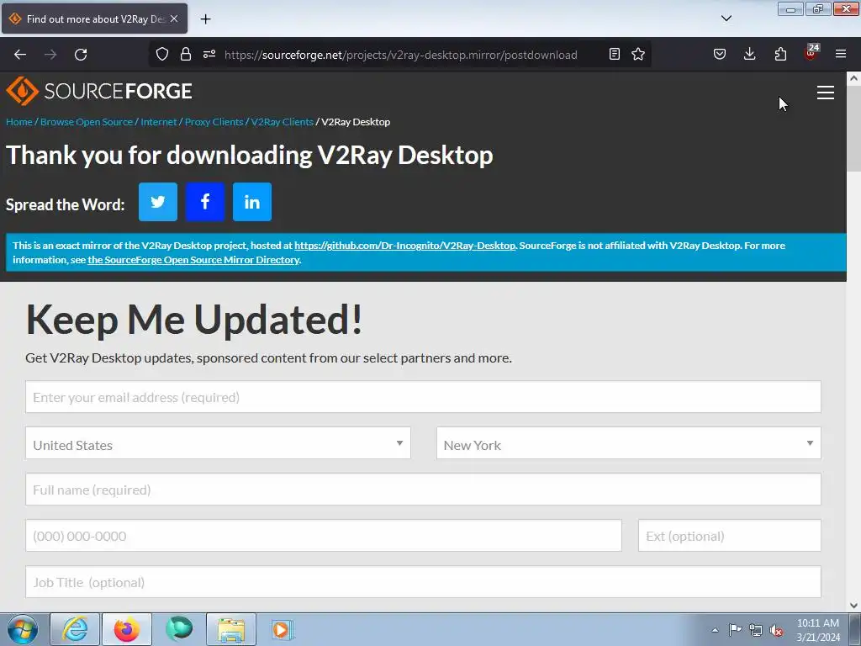
Task: Click the Ext (optional) field
Action: click(730, 536)
